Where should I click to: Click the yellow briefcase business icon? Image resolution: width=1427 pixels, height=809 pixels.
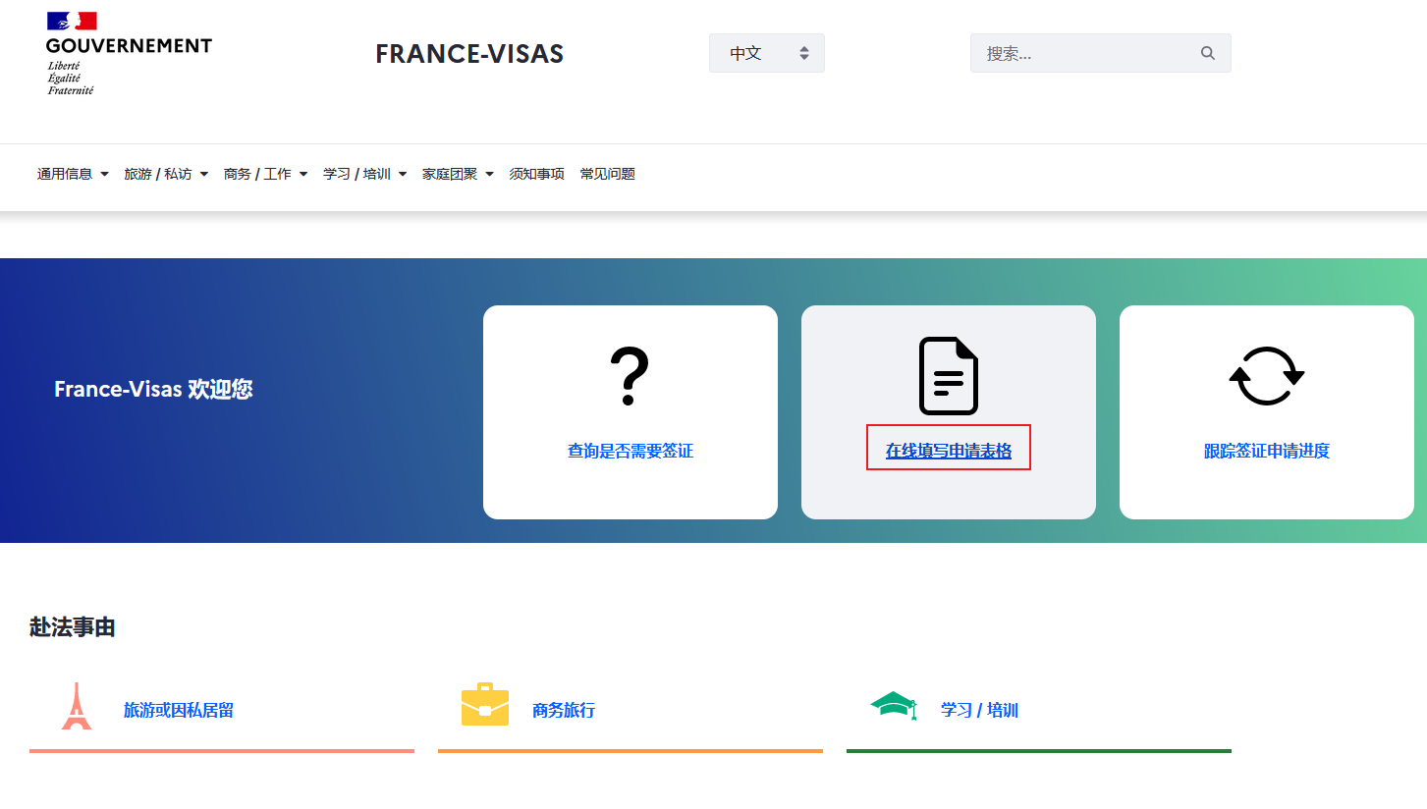click(485, 705)
